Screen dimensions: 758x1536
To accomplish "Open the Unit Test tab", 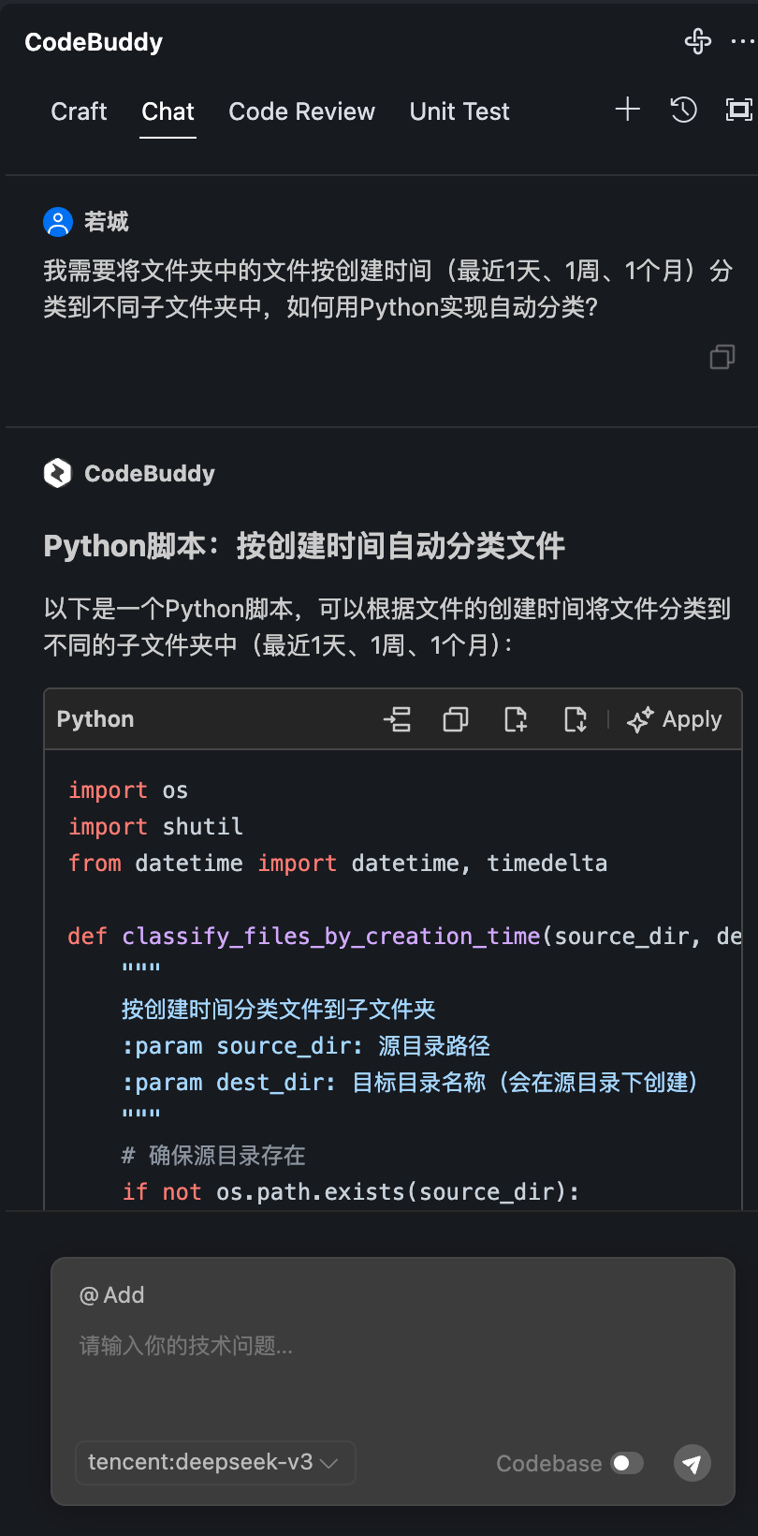I will tap(459, 111).
